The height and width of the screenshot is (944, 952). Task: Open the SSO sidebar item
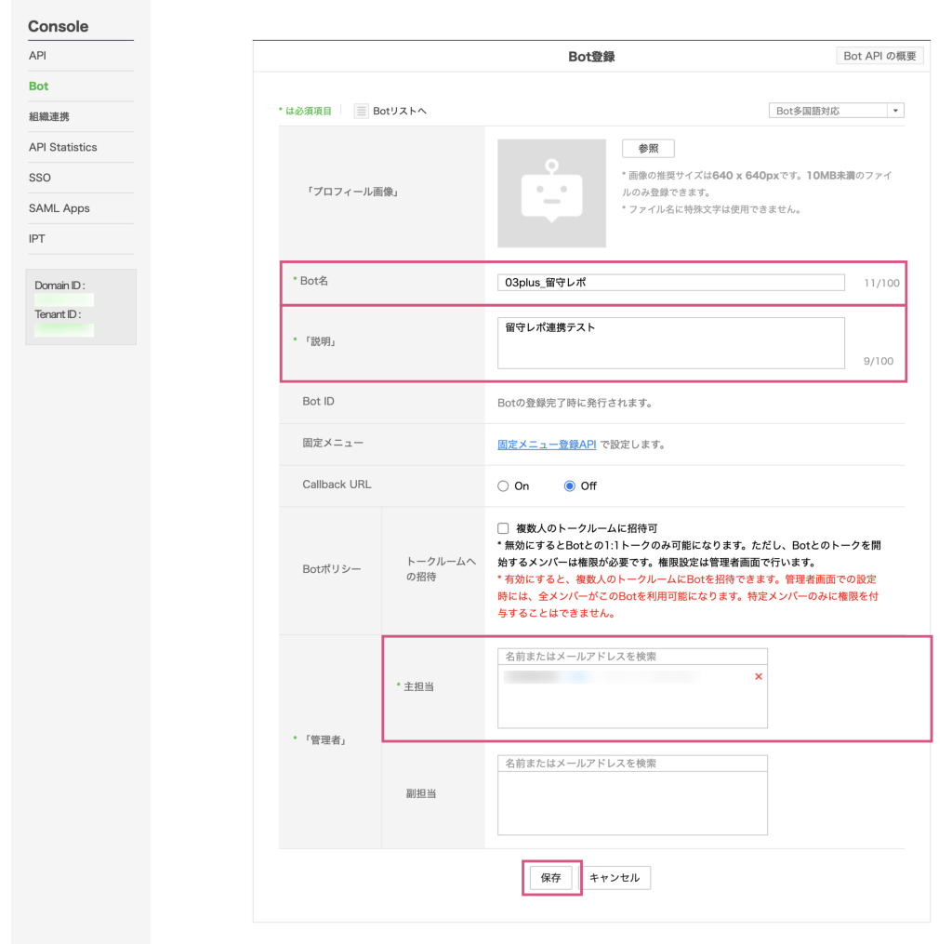tap(40, 178)
